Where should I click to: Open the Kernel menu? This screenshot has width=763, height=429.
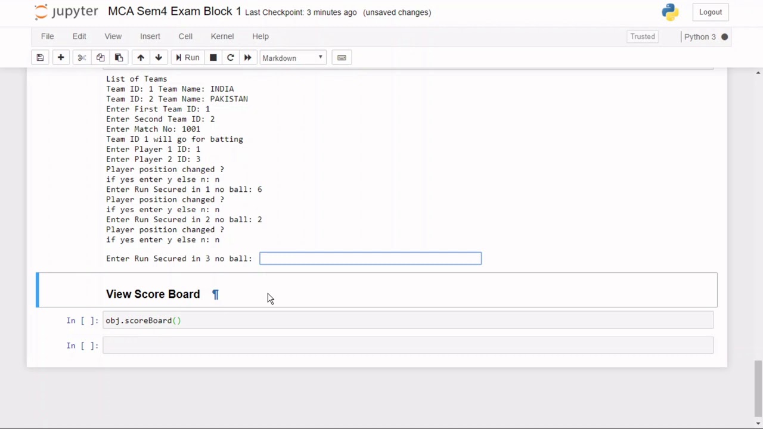pyautogui.click(x=222, y=36)
